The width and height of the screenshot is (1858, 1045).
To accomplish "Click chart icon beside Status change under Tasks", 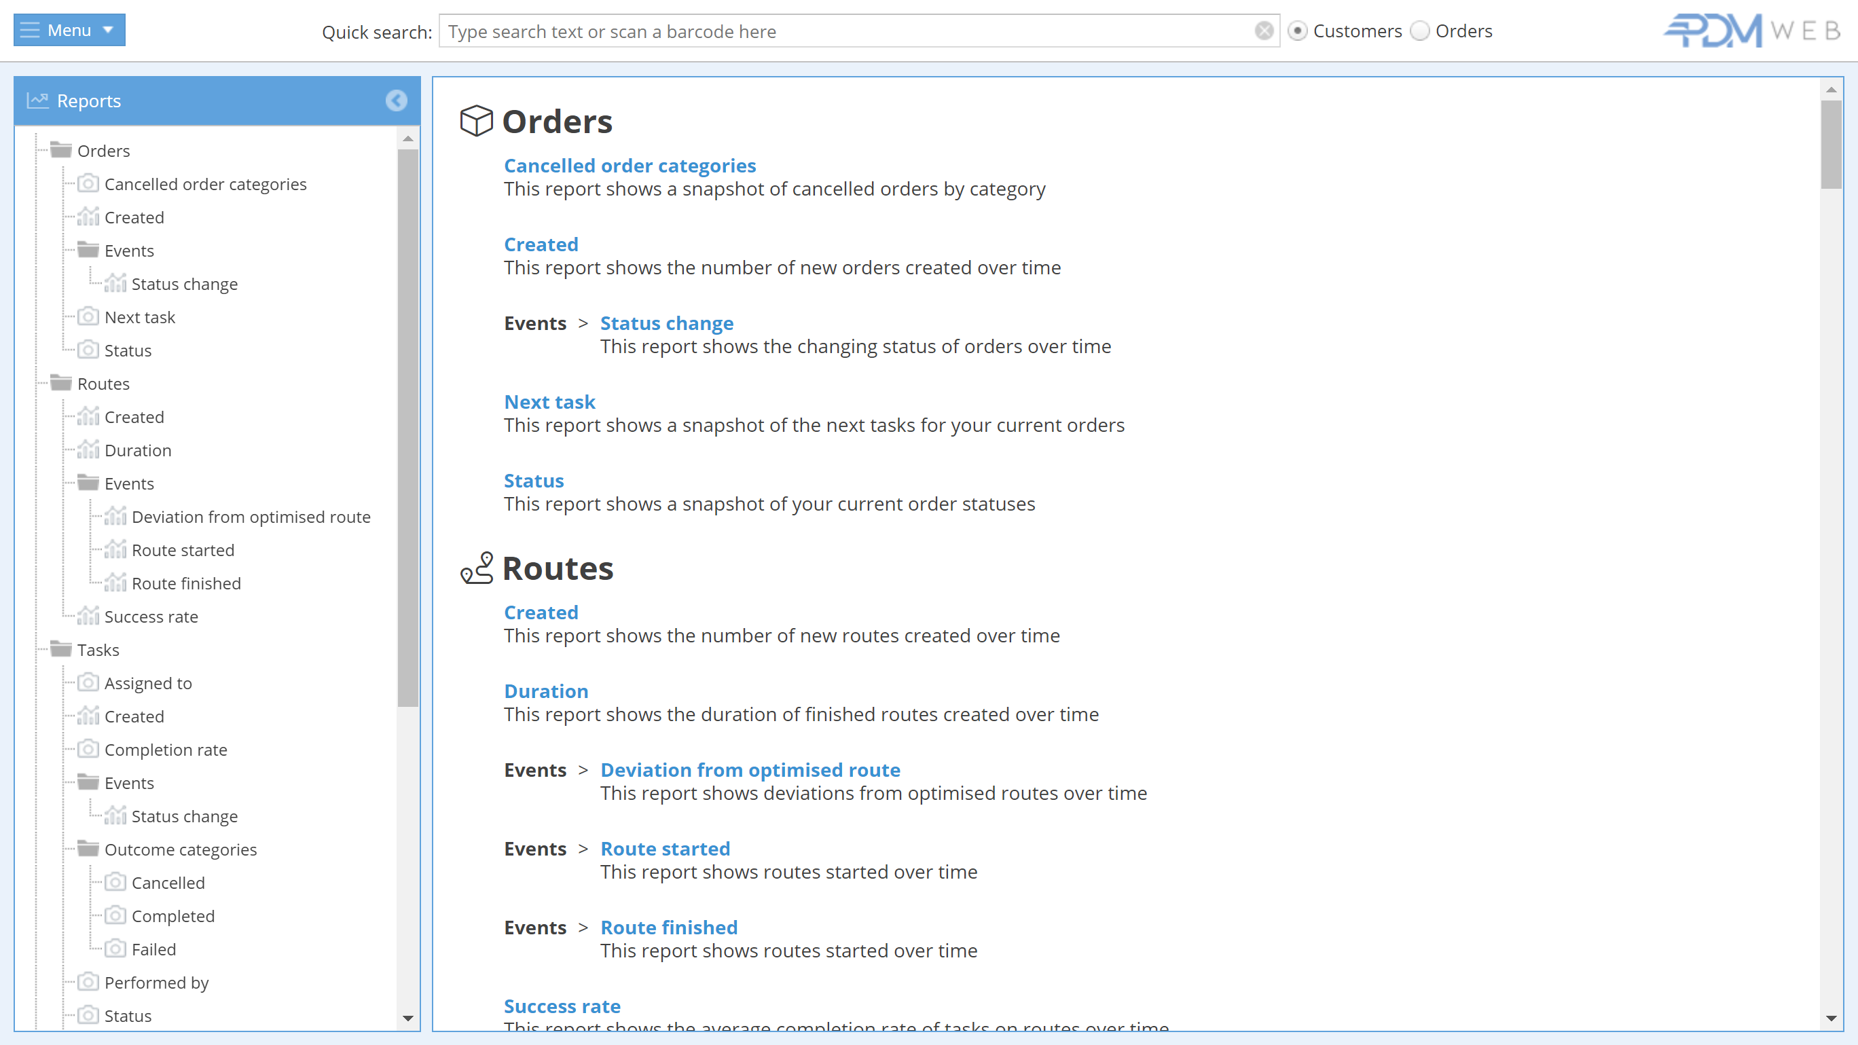I will (x=115, y=815).
